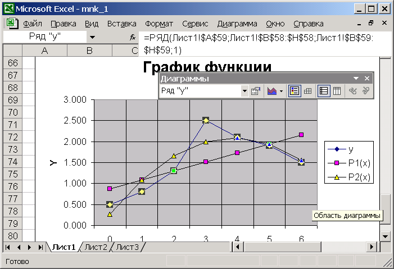Click value axis label 1.500

[75, 162]
